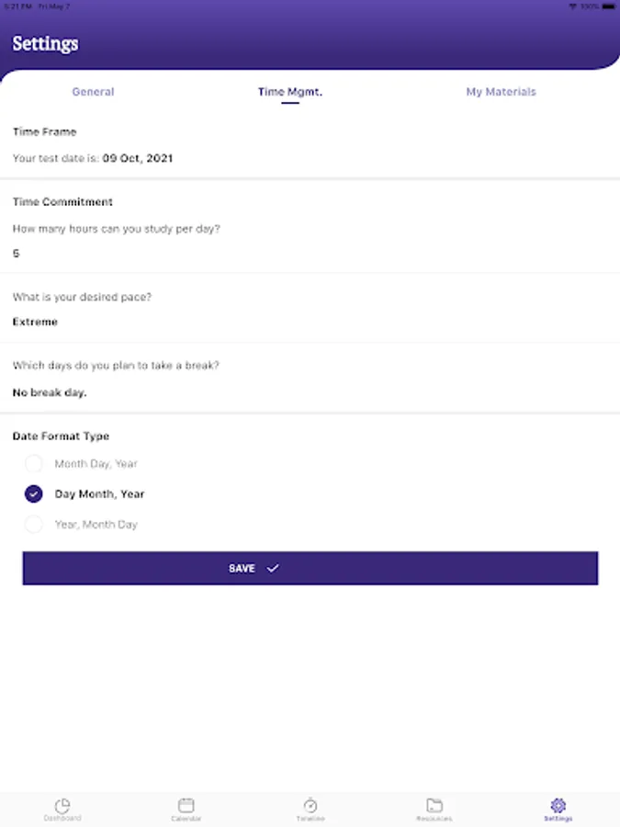Open the Resources folder icon
Screen dimensions: 620x827
(x=434, y=805)
